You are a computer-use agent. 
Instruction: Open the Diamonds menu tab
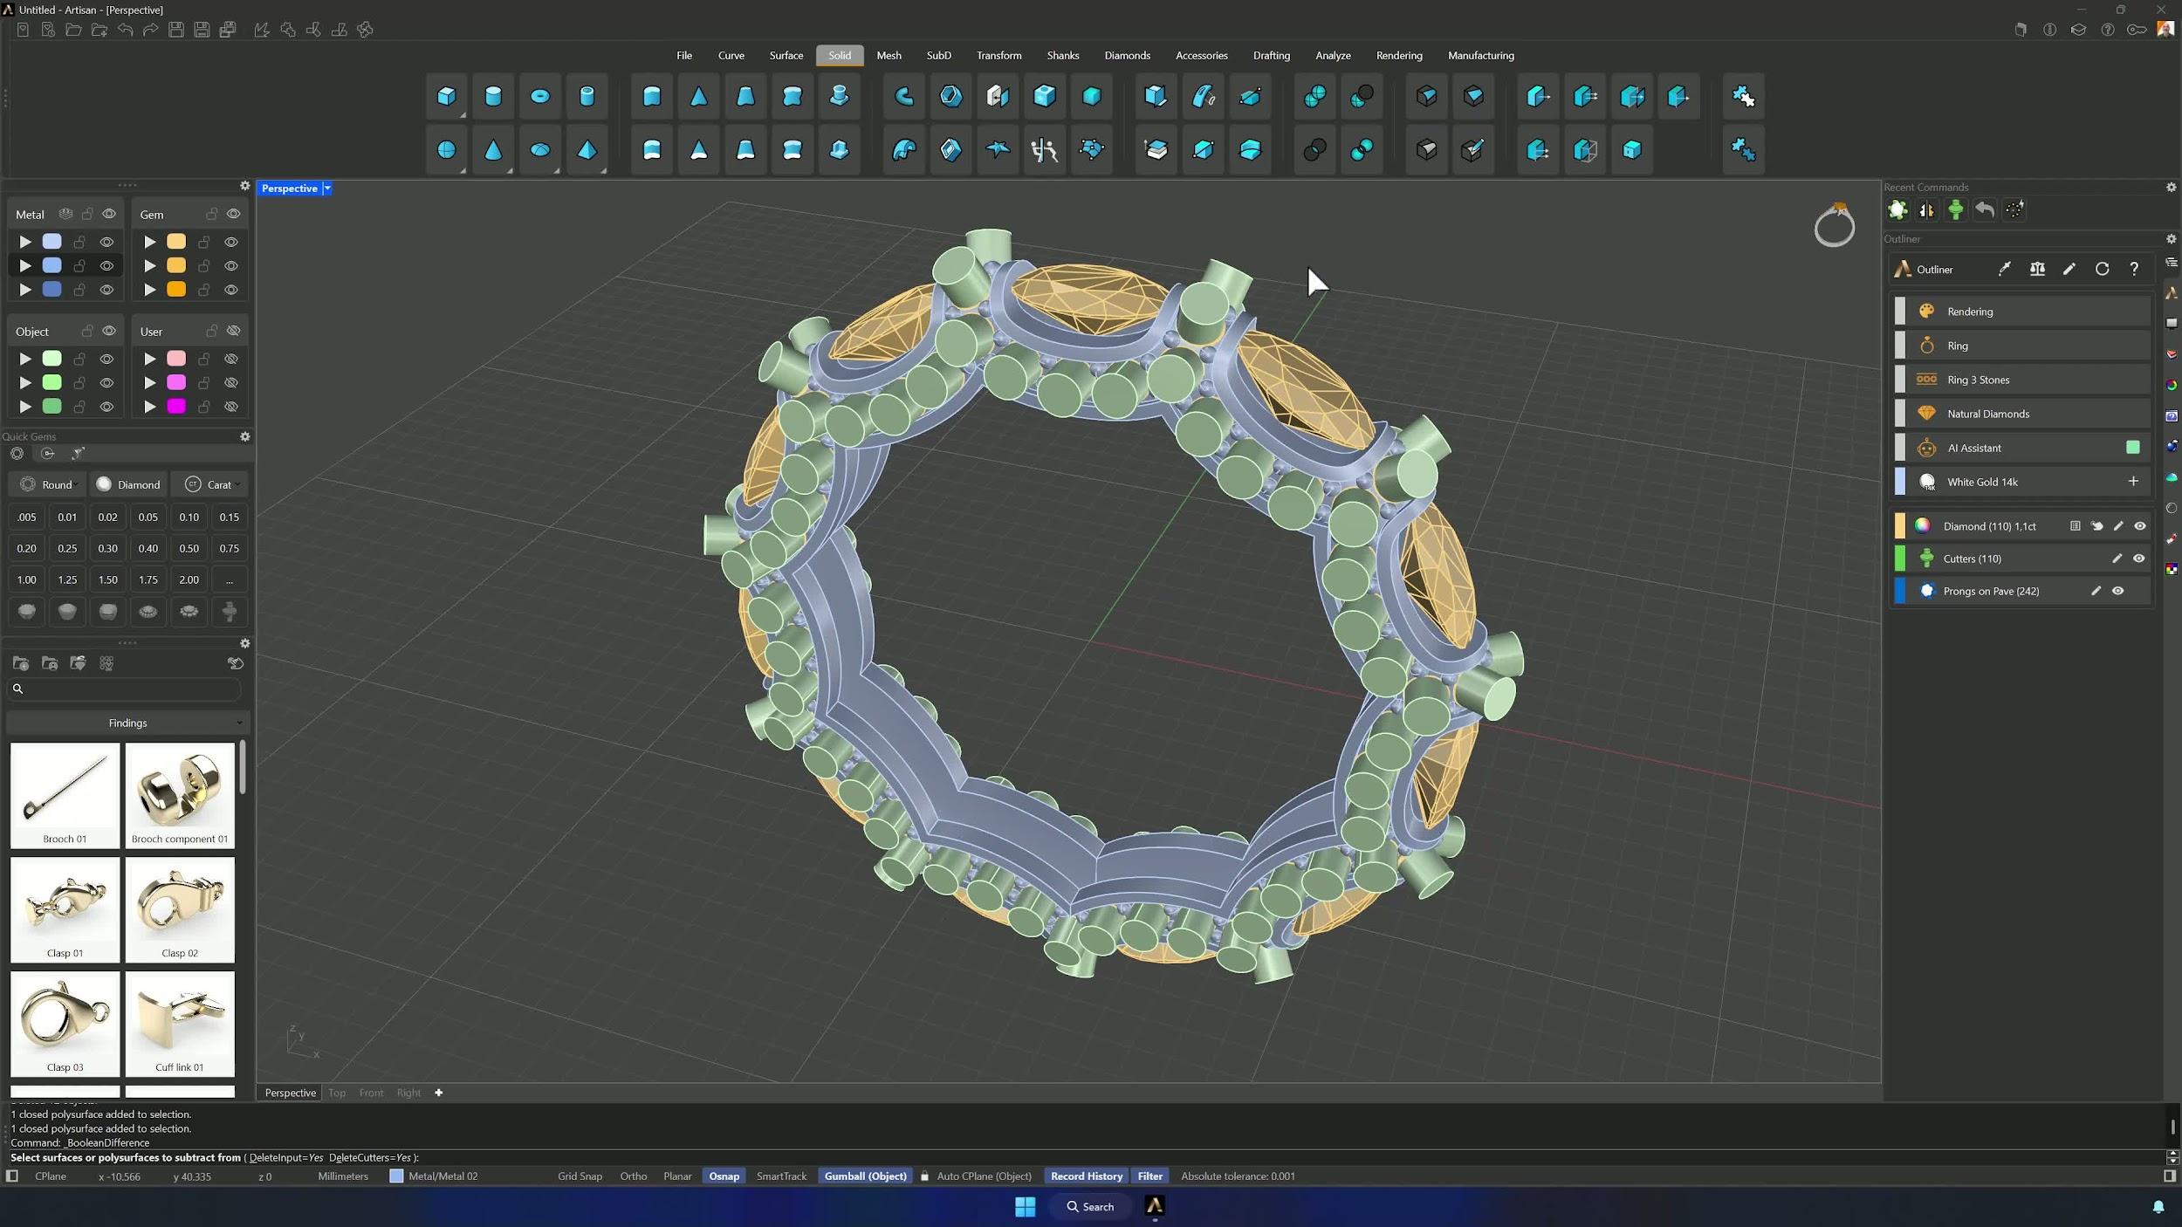click(x=1127, y=55)
